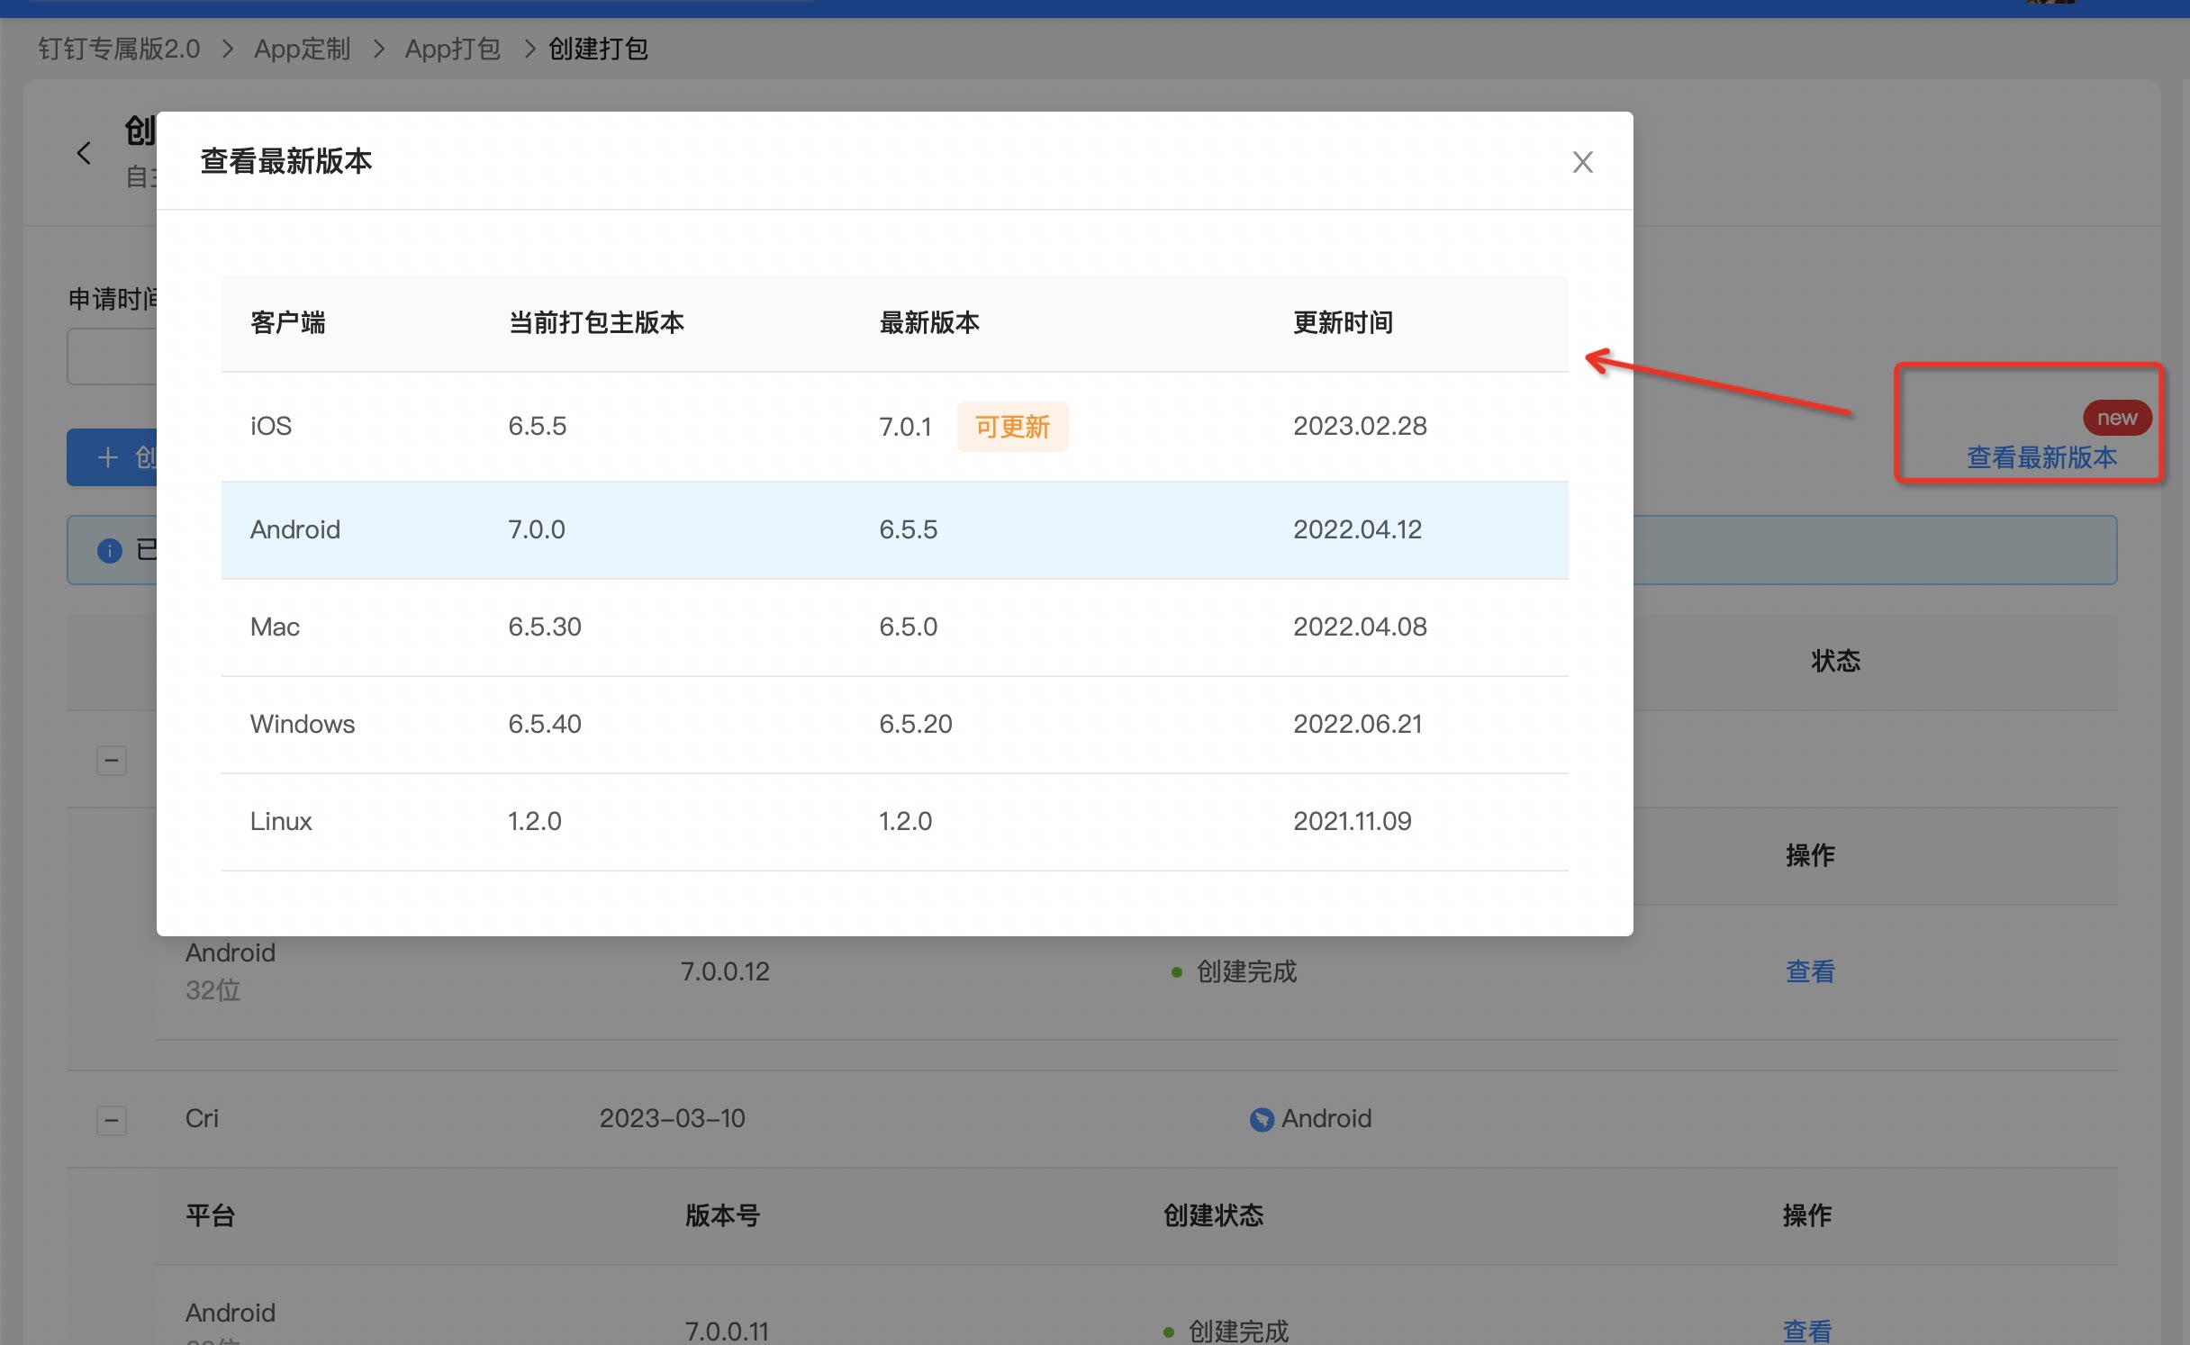Click the Android platform icon in Cri row
The height and width of the screenshot is (1345, 2190).
[x=1262, y=1119]
